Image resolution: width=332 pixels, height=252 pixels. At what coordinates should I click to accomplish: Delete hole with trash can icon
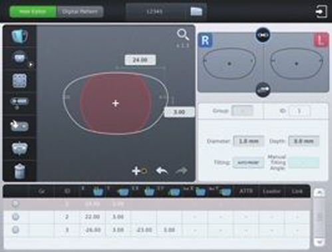click(x=19, y=171)
